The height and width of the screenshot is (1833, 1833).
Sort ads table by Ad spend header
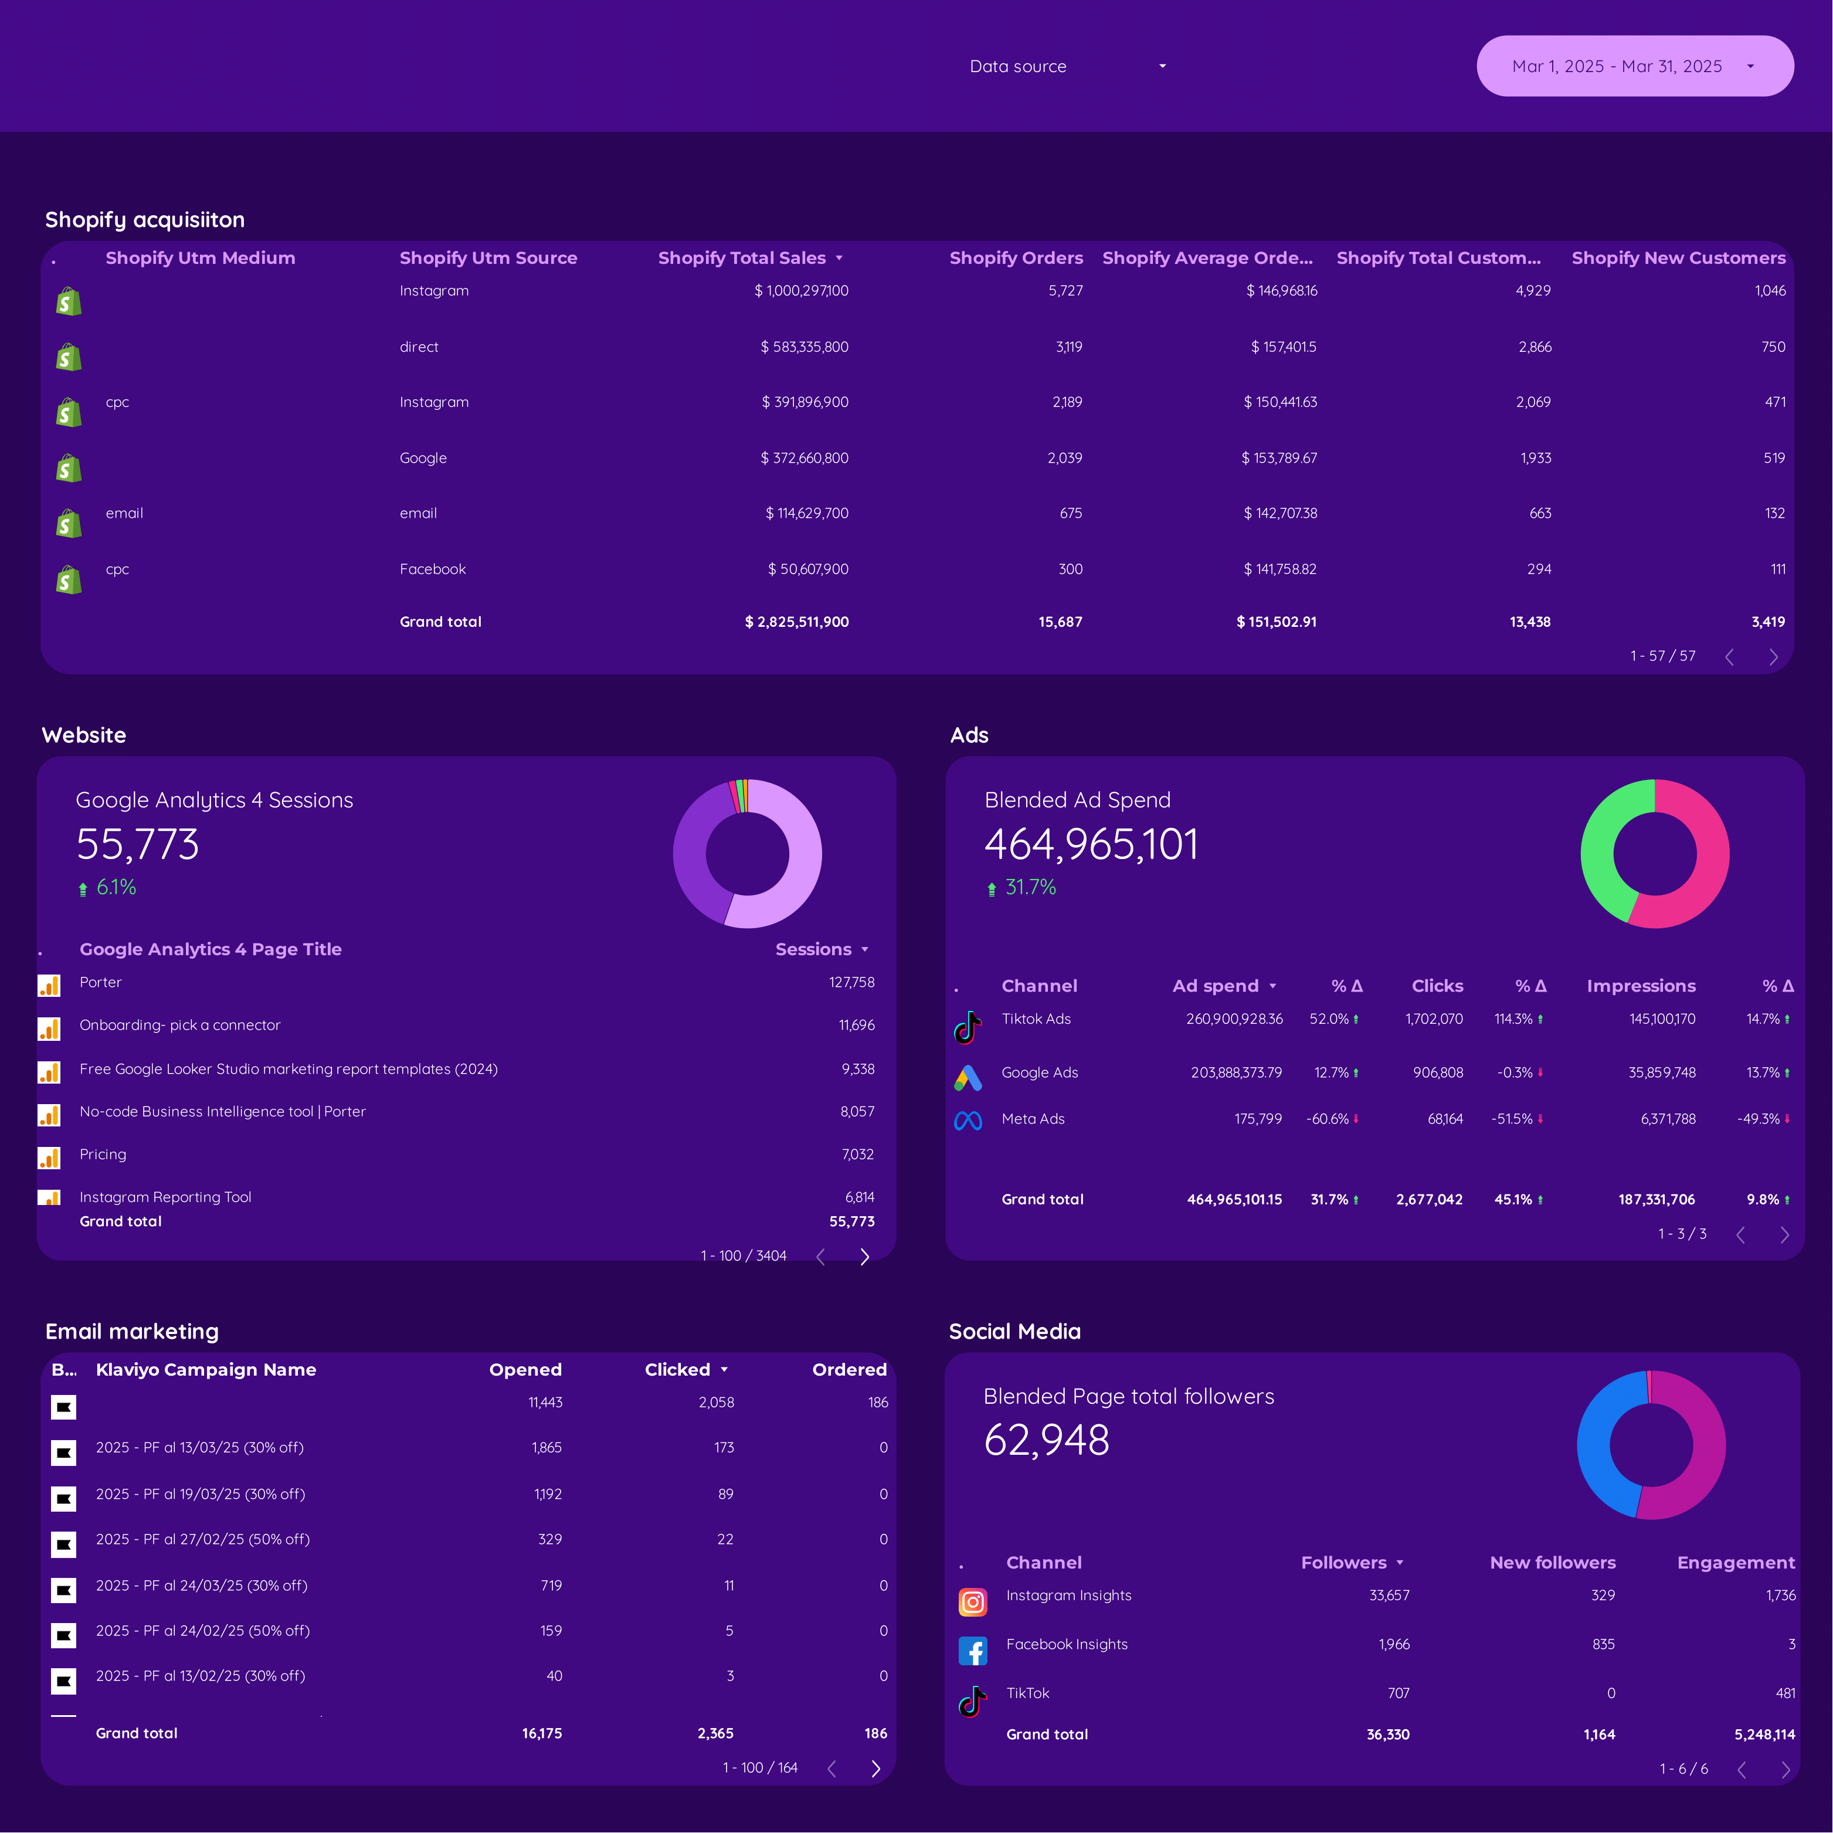coord(1216,986)
